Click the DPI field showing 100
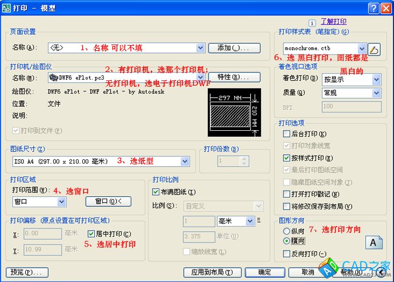 coord(352,107)
